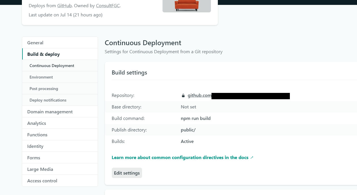Open the ConsultFGC owner link

point(108,5)
